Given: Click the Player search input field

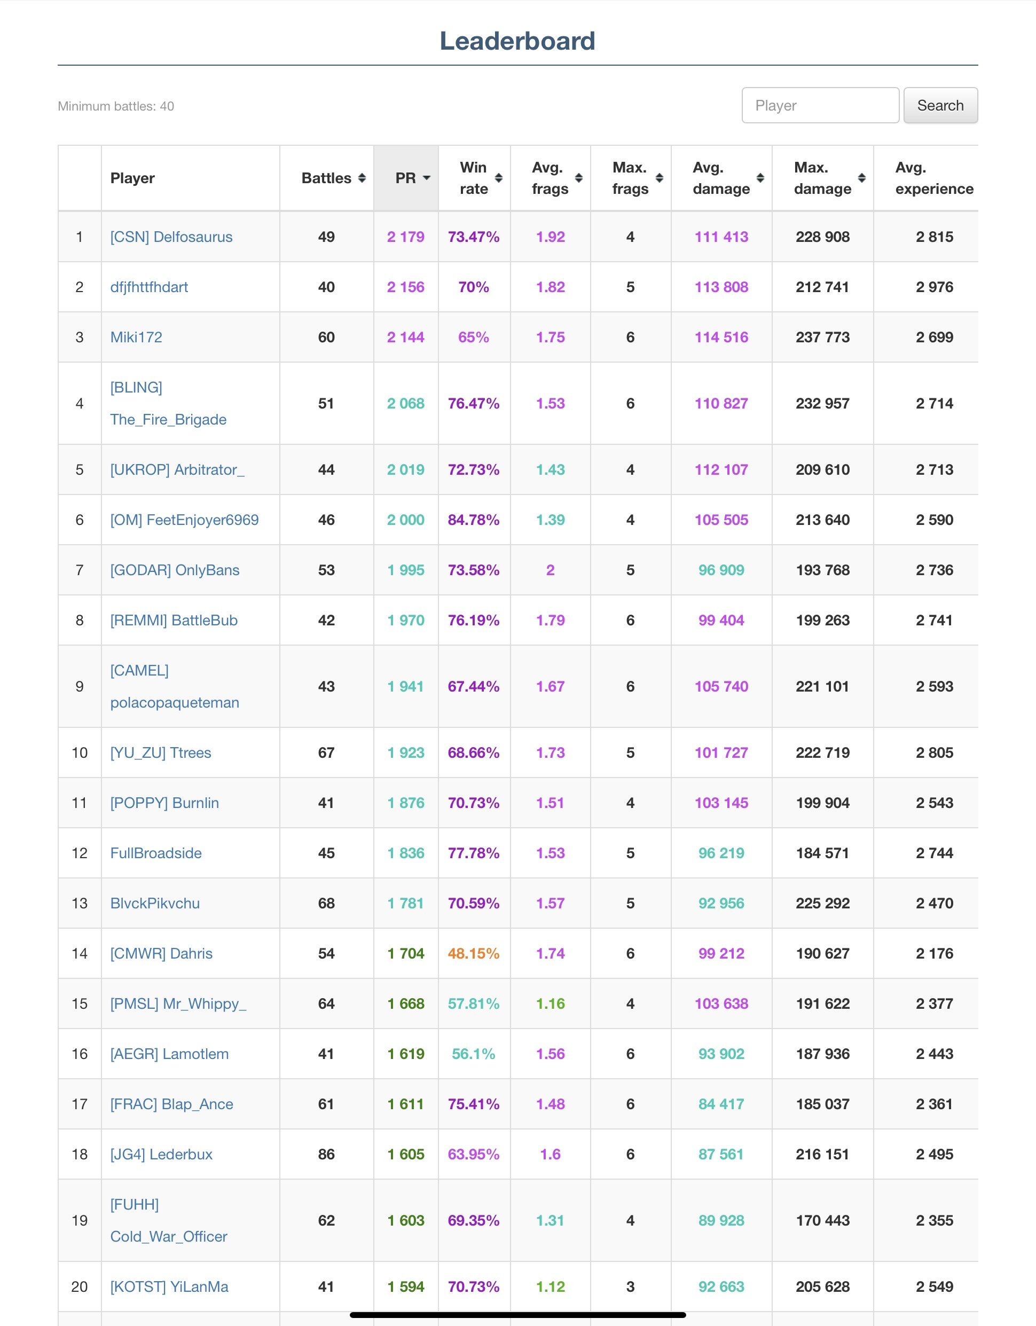Looking at the screenshot, I should 819,106.
